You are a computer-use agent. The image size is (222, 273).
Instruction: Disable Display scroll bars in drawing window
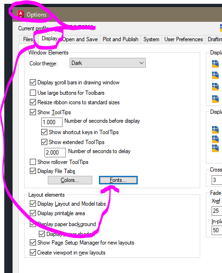pyautogui.click(x=33, y=82)
